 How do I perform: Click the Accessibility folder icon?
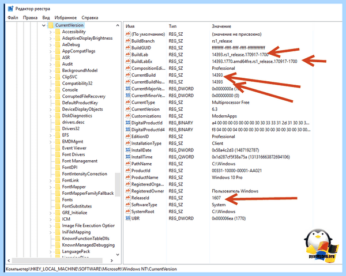pyautogui.click(x=58, y=32)
